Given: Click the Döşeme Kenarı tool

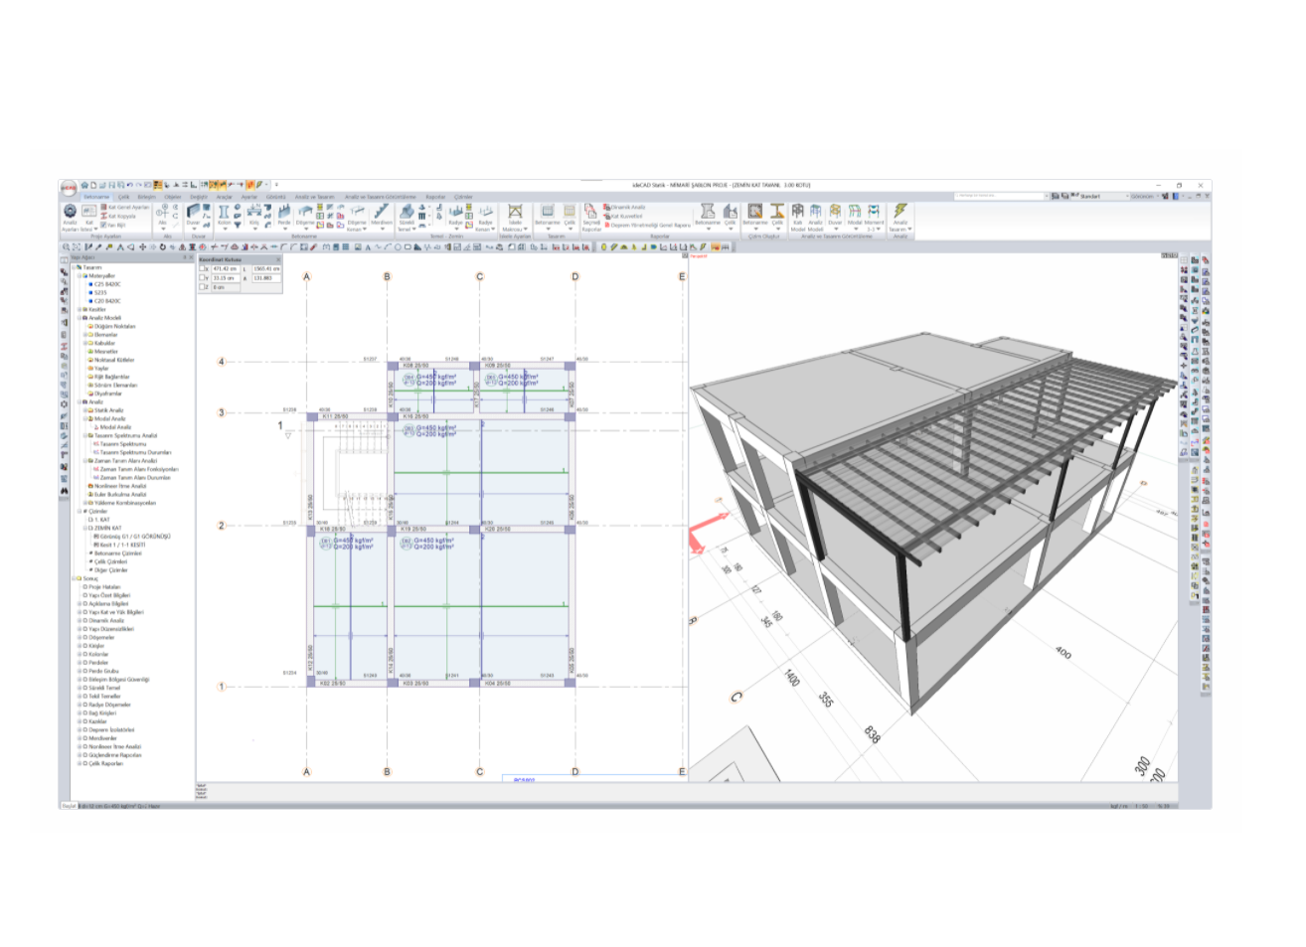Looking at the screenshot, I should click(357, 217).
